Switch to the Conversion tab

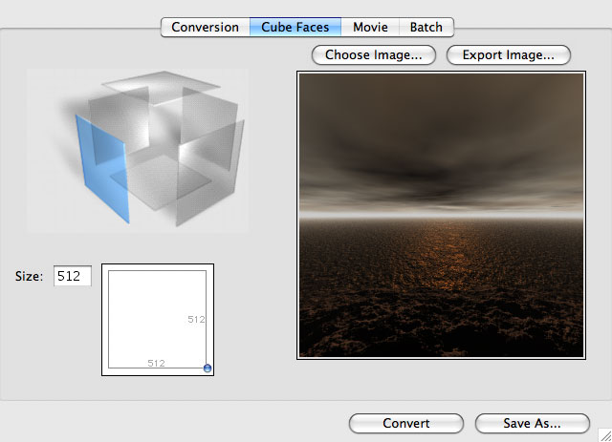pos(205,28)
